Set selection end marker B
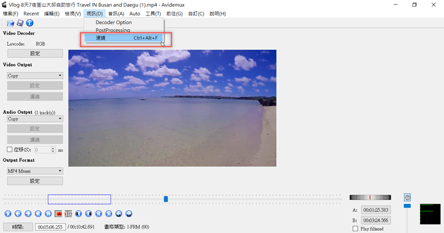This screenshot has height=233, width=444. [68, 214]
